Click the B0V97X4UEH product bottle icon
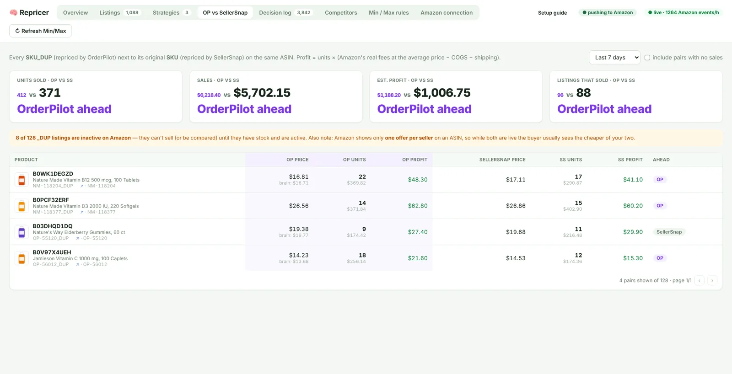 [22, 258]
